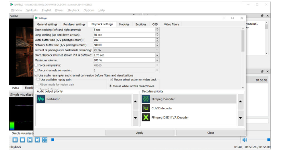Open the Window menu
This screenshot has height=153, width=282.
pos(16,10)
